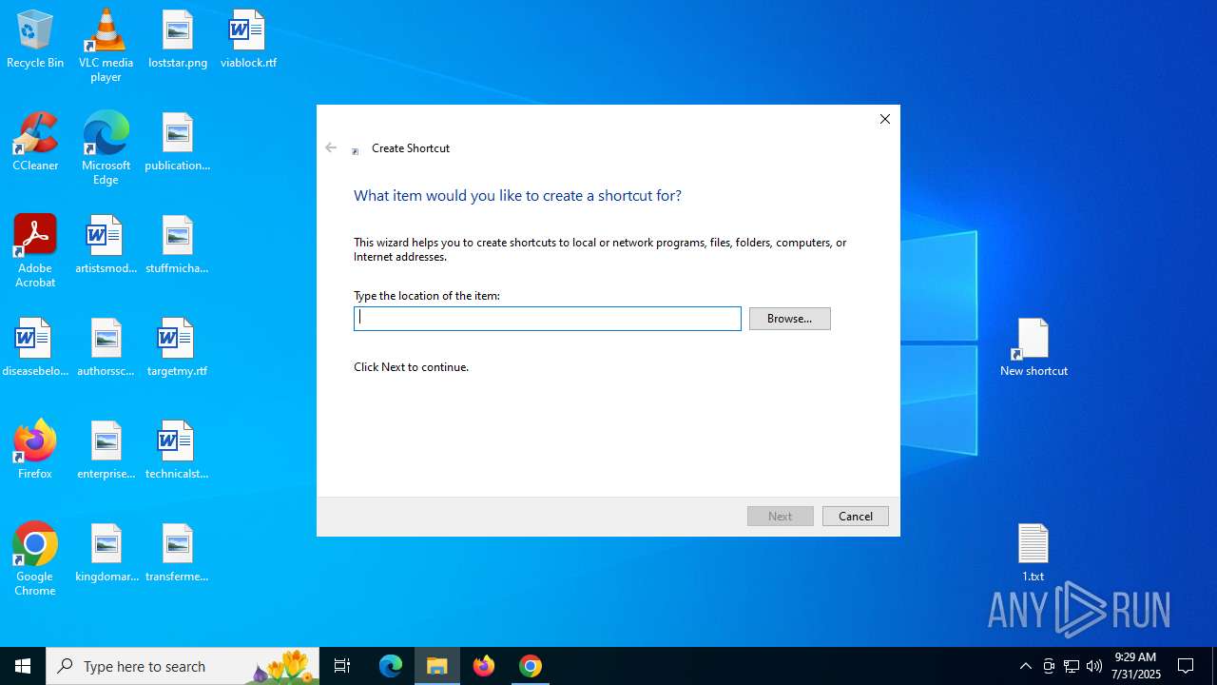Click the greyed-out Next button

click(780, 516)
